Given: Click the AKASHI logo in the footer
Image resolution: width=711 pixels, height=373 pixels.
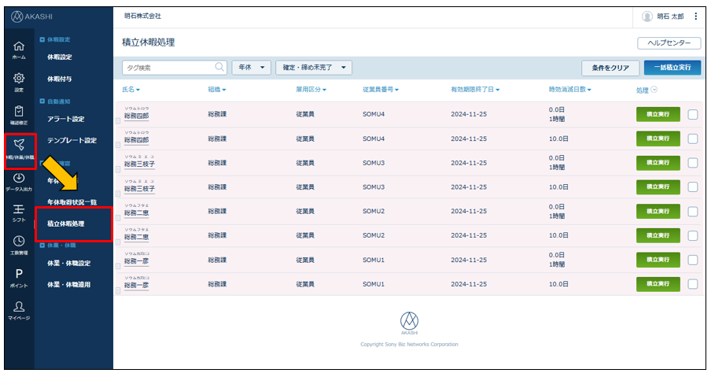Looking at the screenshot, I should coord(409,323).
